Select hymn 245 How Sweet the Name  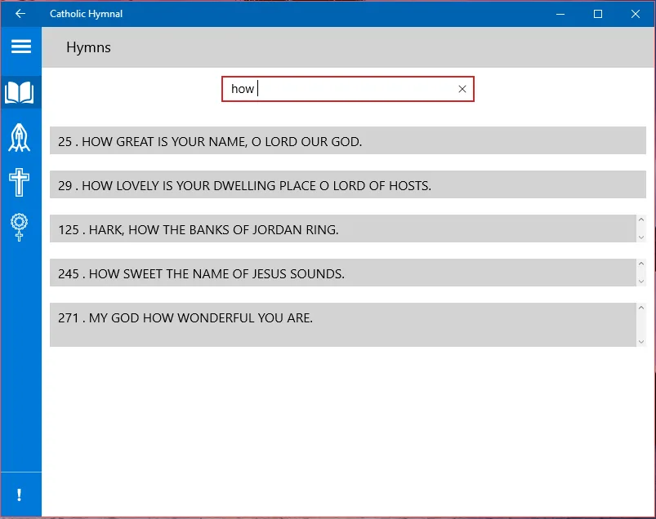343,273
